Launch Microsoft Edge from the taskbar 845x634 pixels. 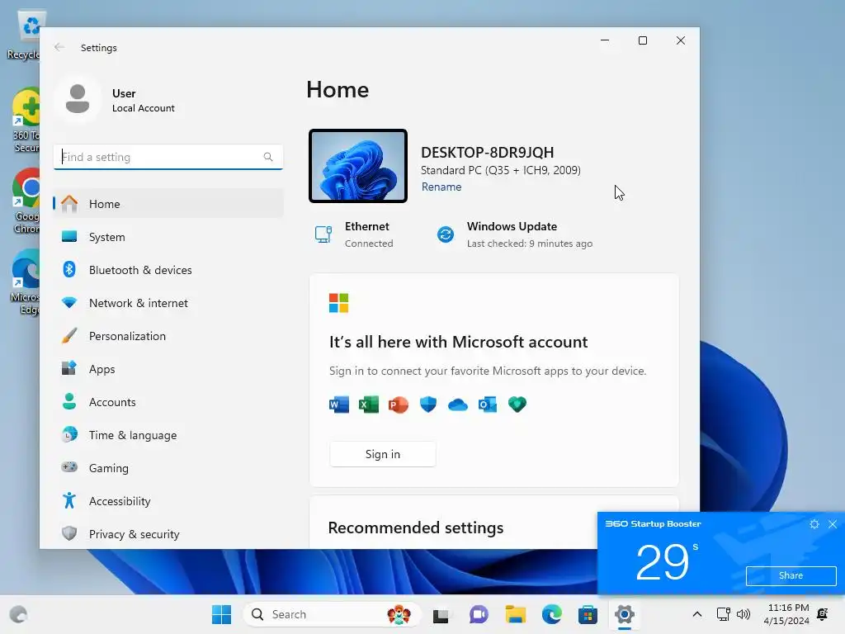coord(552,614)
